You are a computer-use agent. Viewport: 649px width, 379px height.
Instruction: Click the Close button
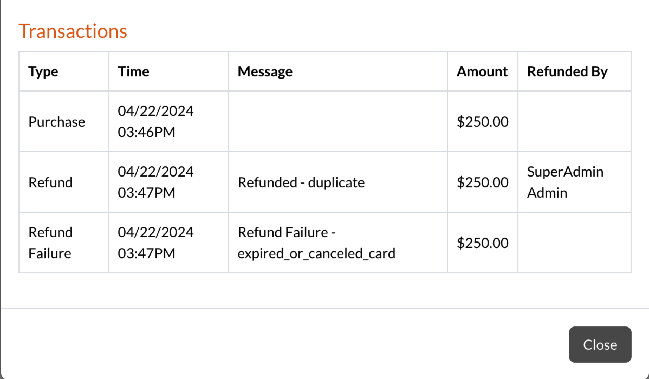click(x=600, y=345)
